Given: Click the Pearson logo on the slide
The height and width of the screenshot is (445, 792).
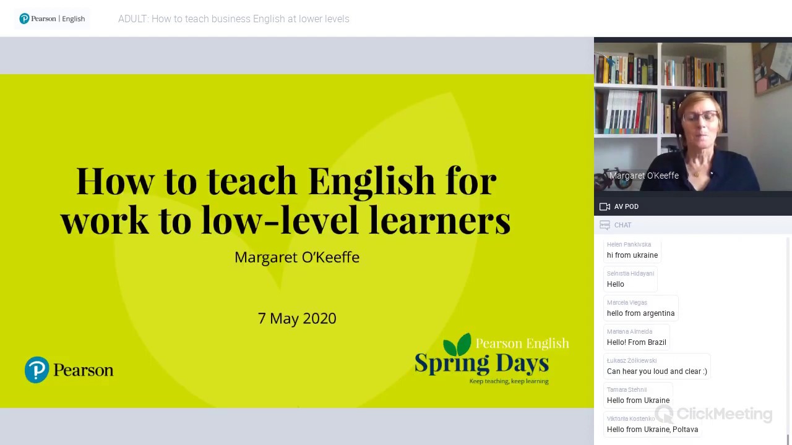Looking at the screenshot, I should 69,370.
